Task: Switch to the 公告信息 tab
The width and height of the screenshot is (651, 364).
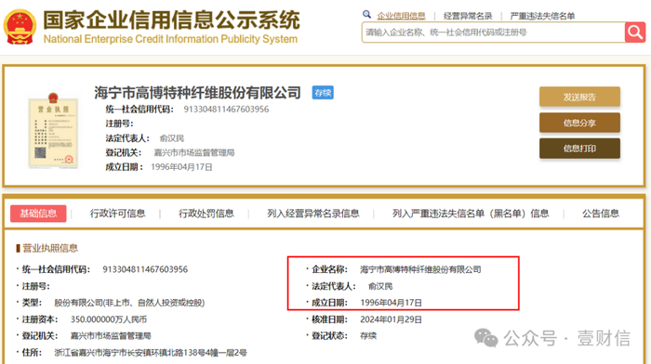Action: (x=601, y=214)
